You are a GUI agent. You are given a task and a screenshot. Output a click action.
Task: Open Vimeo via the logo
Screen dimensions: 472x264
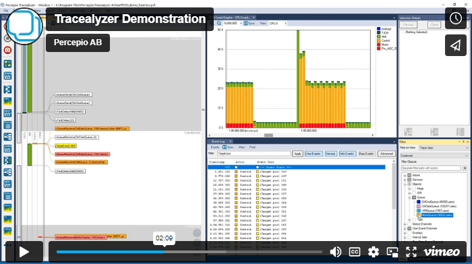tap(442, 252)
